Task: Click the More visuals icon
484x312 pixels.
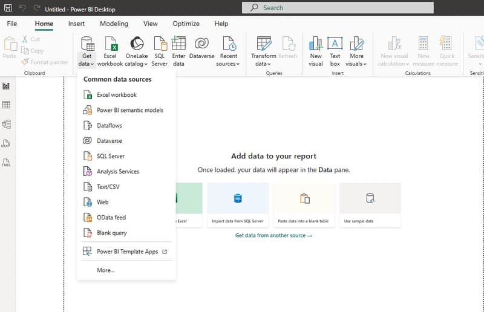Action: tap(356, 44)
